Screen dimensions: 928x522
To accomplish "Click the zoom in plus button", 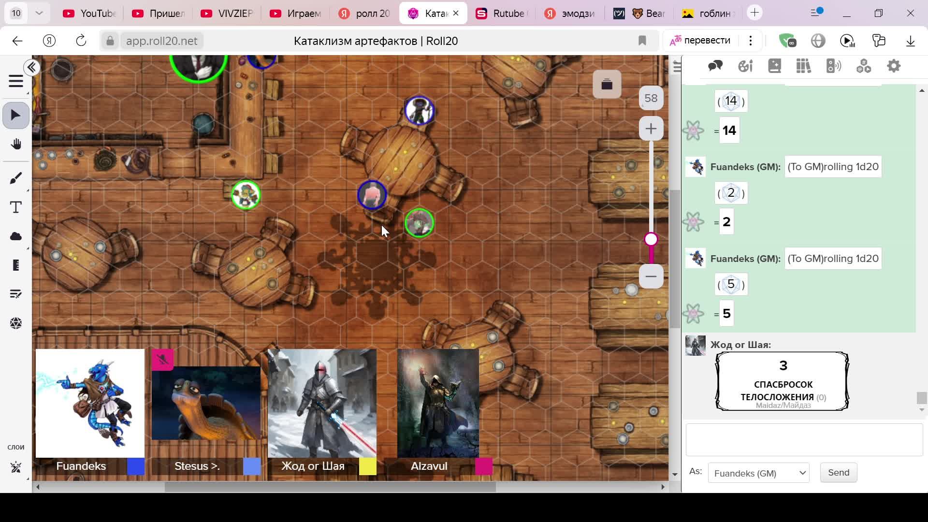I will (651, 129).
